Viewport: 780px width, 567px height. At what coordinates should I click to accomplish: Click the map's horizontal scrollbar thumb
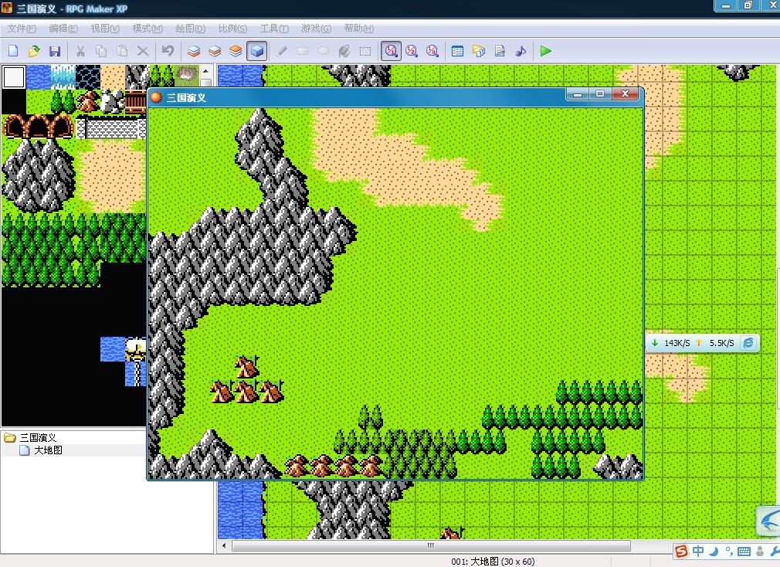click(431, 545)
